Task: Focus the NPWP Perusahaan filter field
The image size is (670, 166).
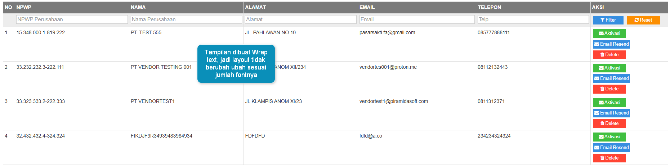Action: tap(72, 19)
